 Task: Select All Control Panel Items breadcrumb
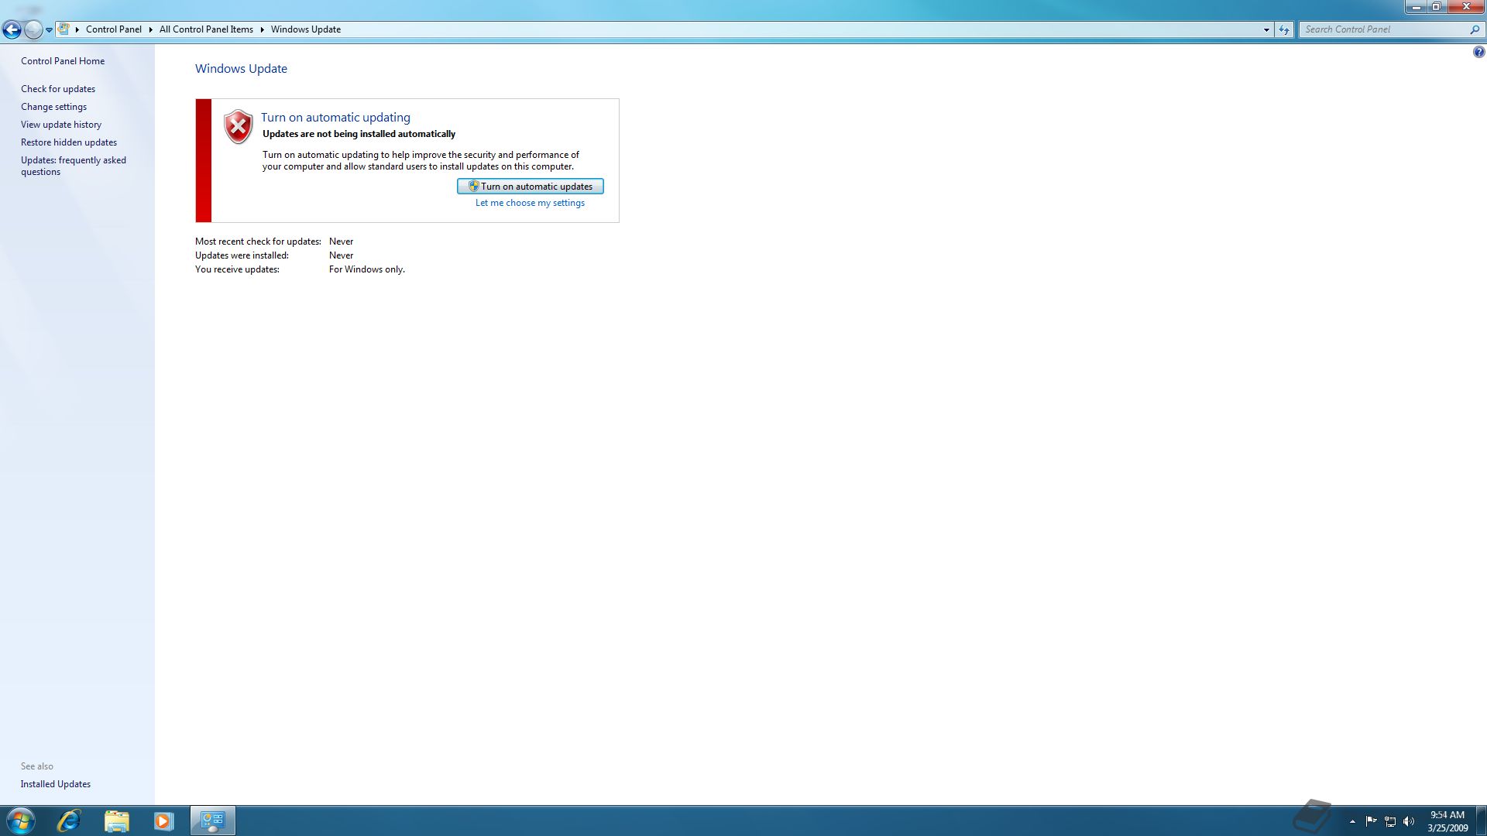point(206,29)
